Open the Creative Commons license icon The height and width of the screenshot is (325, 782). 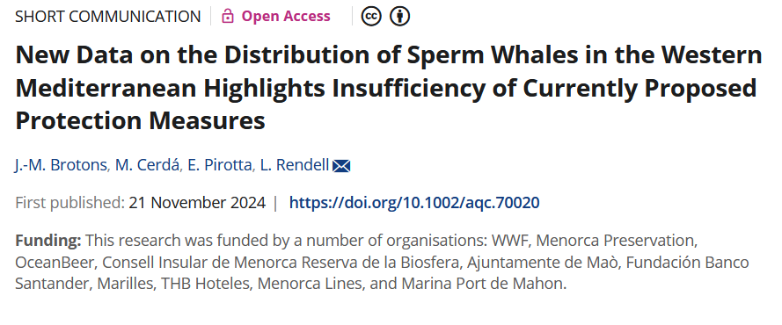click(371, 16)
